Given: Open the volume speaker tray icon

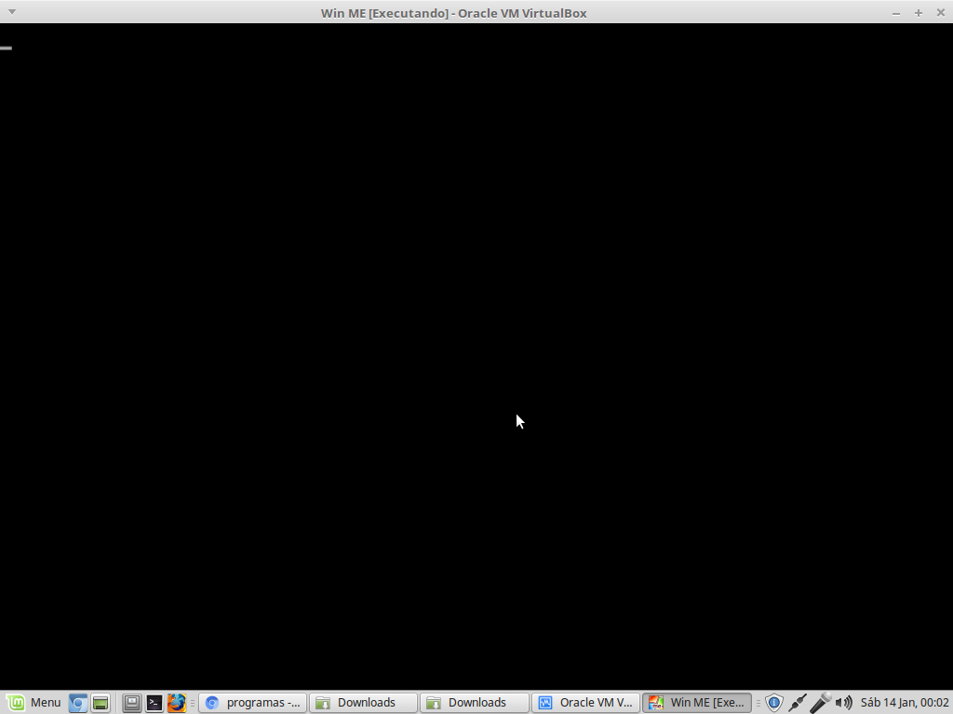Looking at the screenshot, I should 843,703.
